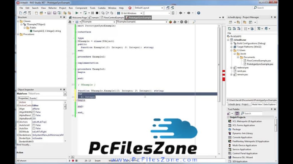Open the Default Layout dropdown

(x=162, y=8)
